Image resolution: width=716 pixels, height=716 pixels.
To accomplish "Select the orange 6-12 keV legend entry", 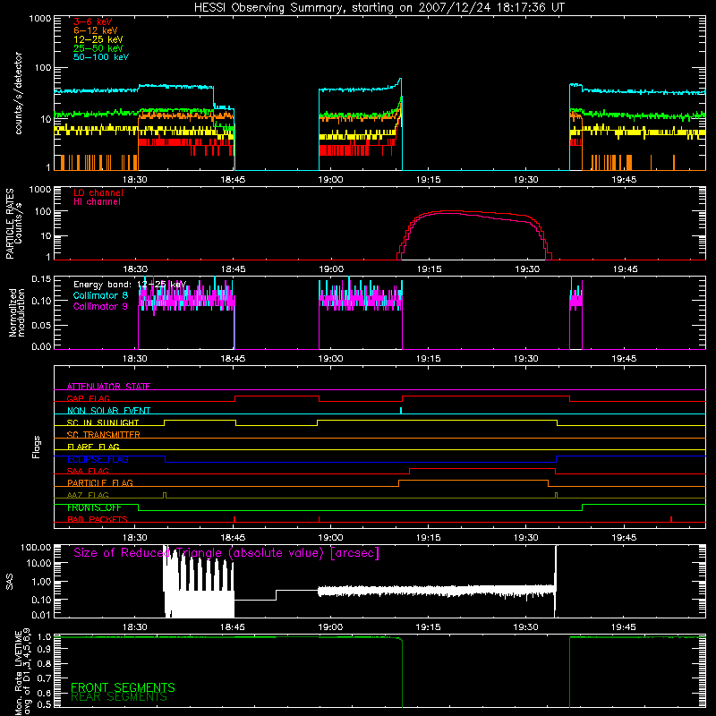I will pyautogui.click(x=96, y=30).
